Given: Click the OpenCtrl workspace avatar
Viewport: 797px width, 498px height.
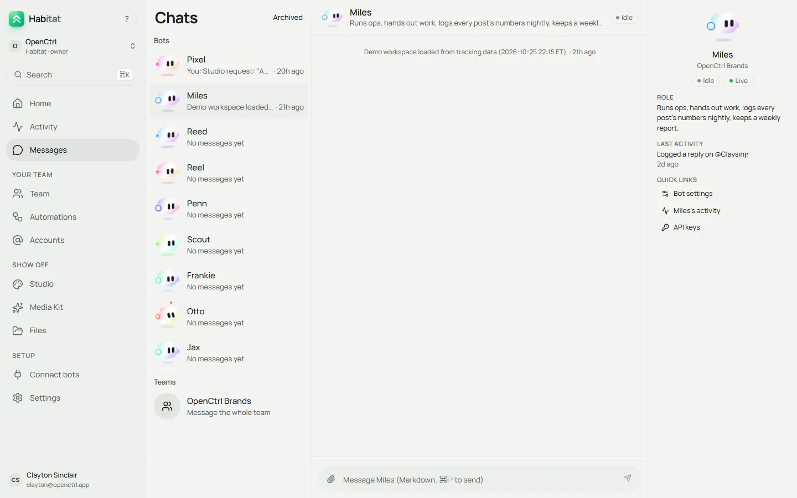Looking at the screenshot, I should (15, 46).
